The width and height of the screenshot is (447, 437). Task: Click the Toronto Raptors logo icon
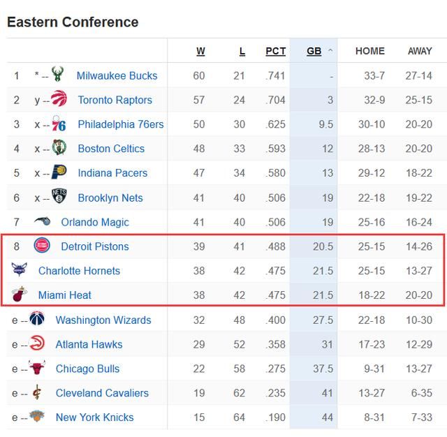(59, 98)
